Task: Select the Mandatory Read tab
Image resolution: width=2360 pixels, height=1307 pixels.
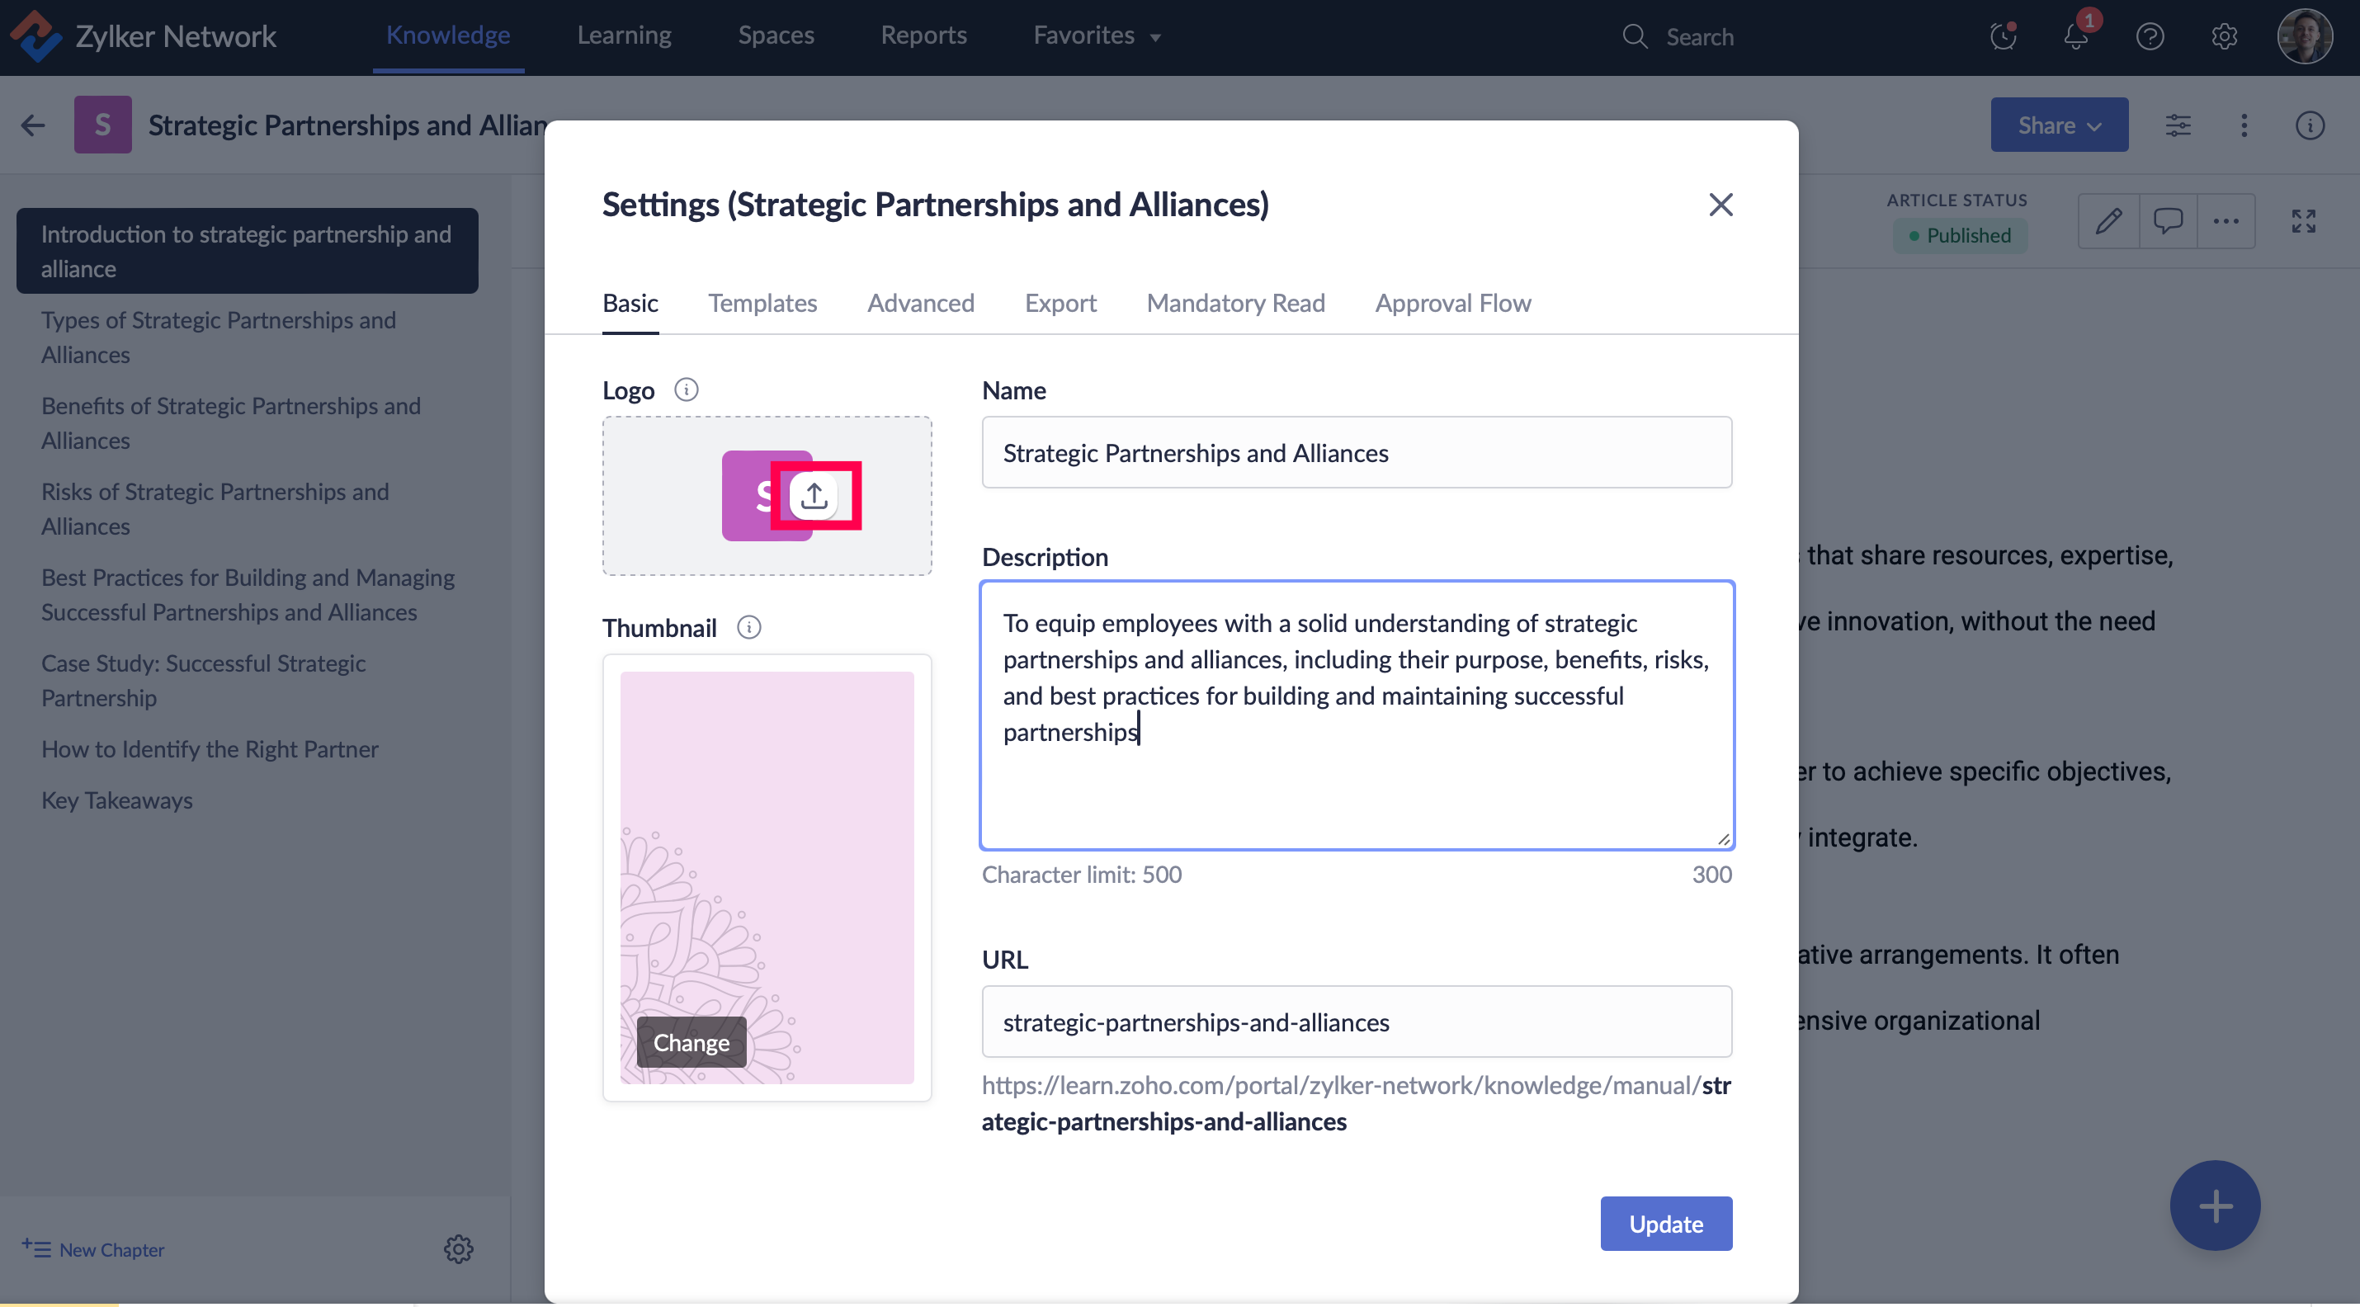Action: (x=1235, y=303)
